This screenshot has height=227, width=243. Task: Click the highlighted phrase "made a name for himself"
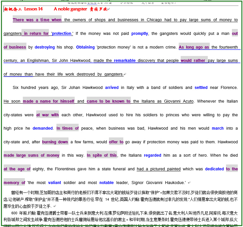(49, 101)
